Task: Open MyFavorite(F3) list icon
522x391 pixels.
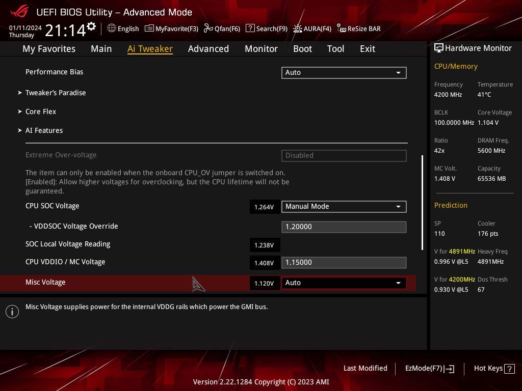Action: click(x=149, y=29)
